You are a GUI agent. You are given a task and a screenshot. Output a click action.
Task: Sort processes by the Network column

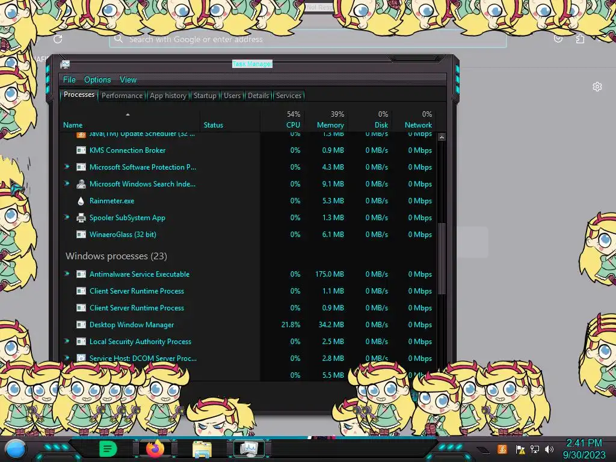pyautogui.click(x=414, y=120)
